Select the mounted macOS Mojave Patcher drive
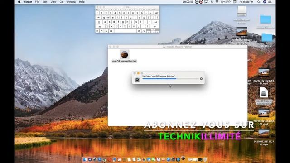The image size is (290, 163). pyautogui.click(x=242, y=11)
